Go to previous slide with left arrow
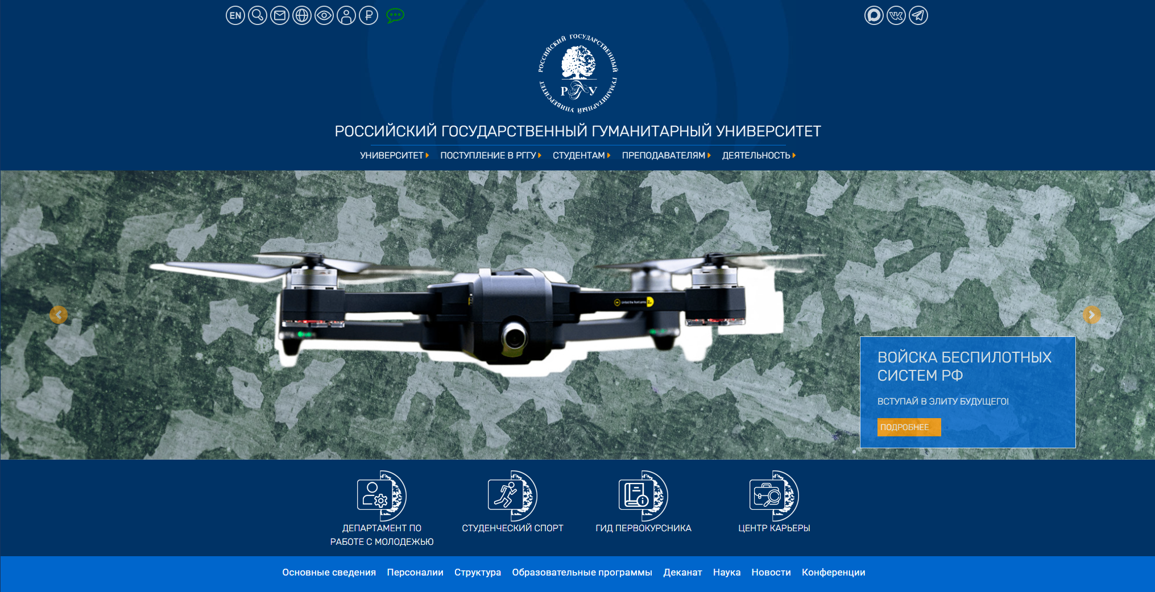The height and width of the screenshot is (592, 1155). pos(59,315)
